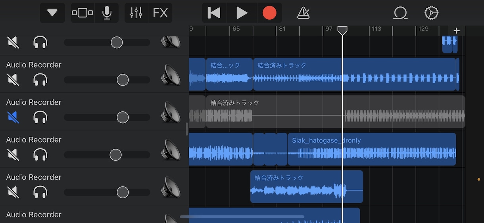The height and width of the screenshot is (223, 484).
Task: Select the small blue region on top track
Action: coord(450,44)
